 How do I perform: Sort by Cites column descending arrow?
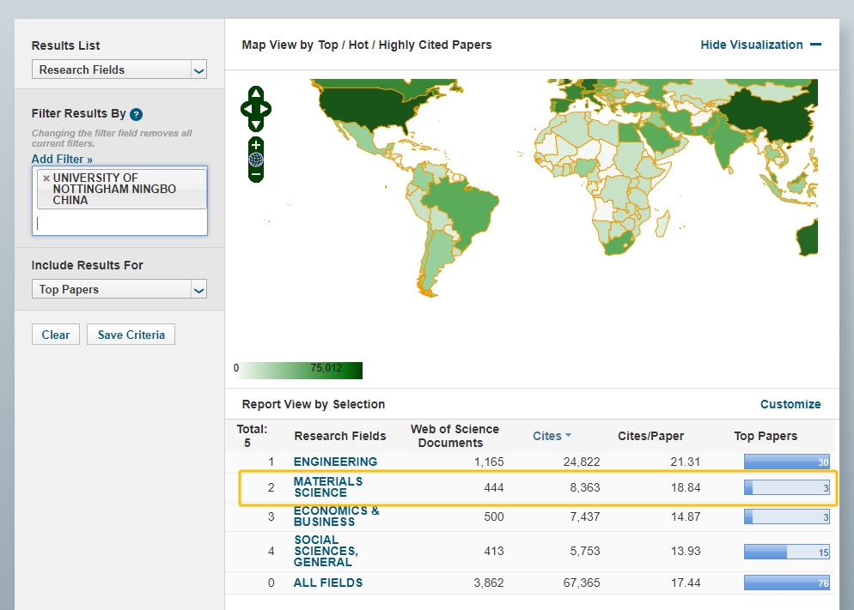tap(568, 436)
